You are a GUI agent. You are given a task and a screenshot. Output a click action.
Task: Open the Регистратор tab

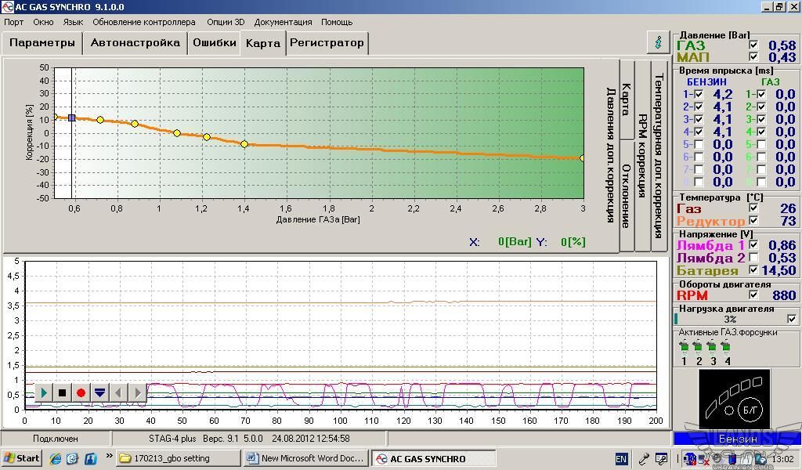click(327, 43)
